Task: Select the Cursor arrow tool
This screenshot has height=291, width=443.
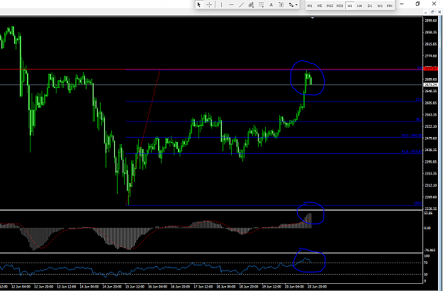Action: [199, 5]
